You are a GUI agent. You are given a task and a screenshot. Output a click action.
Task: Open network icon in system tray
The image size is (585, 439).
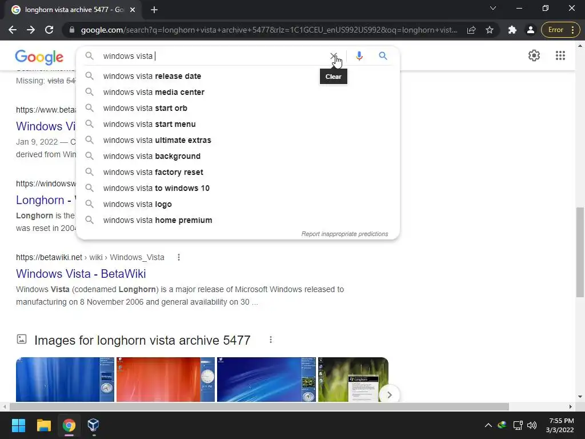pyautogui.click(x=518, y=425)
